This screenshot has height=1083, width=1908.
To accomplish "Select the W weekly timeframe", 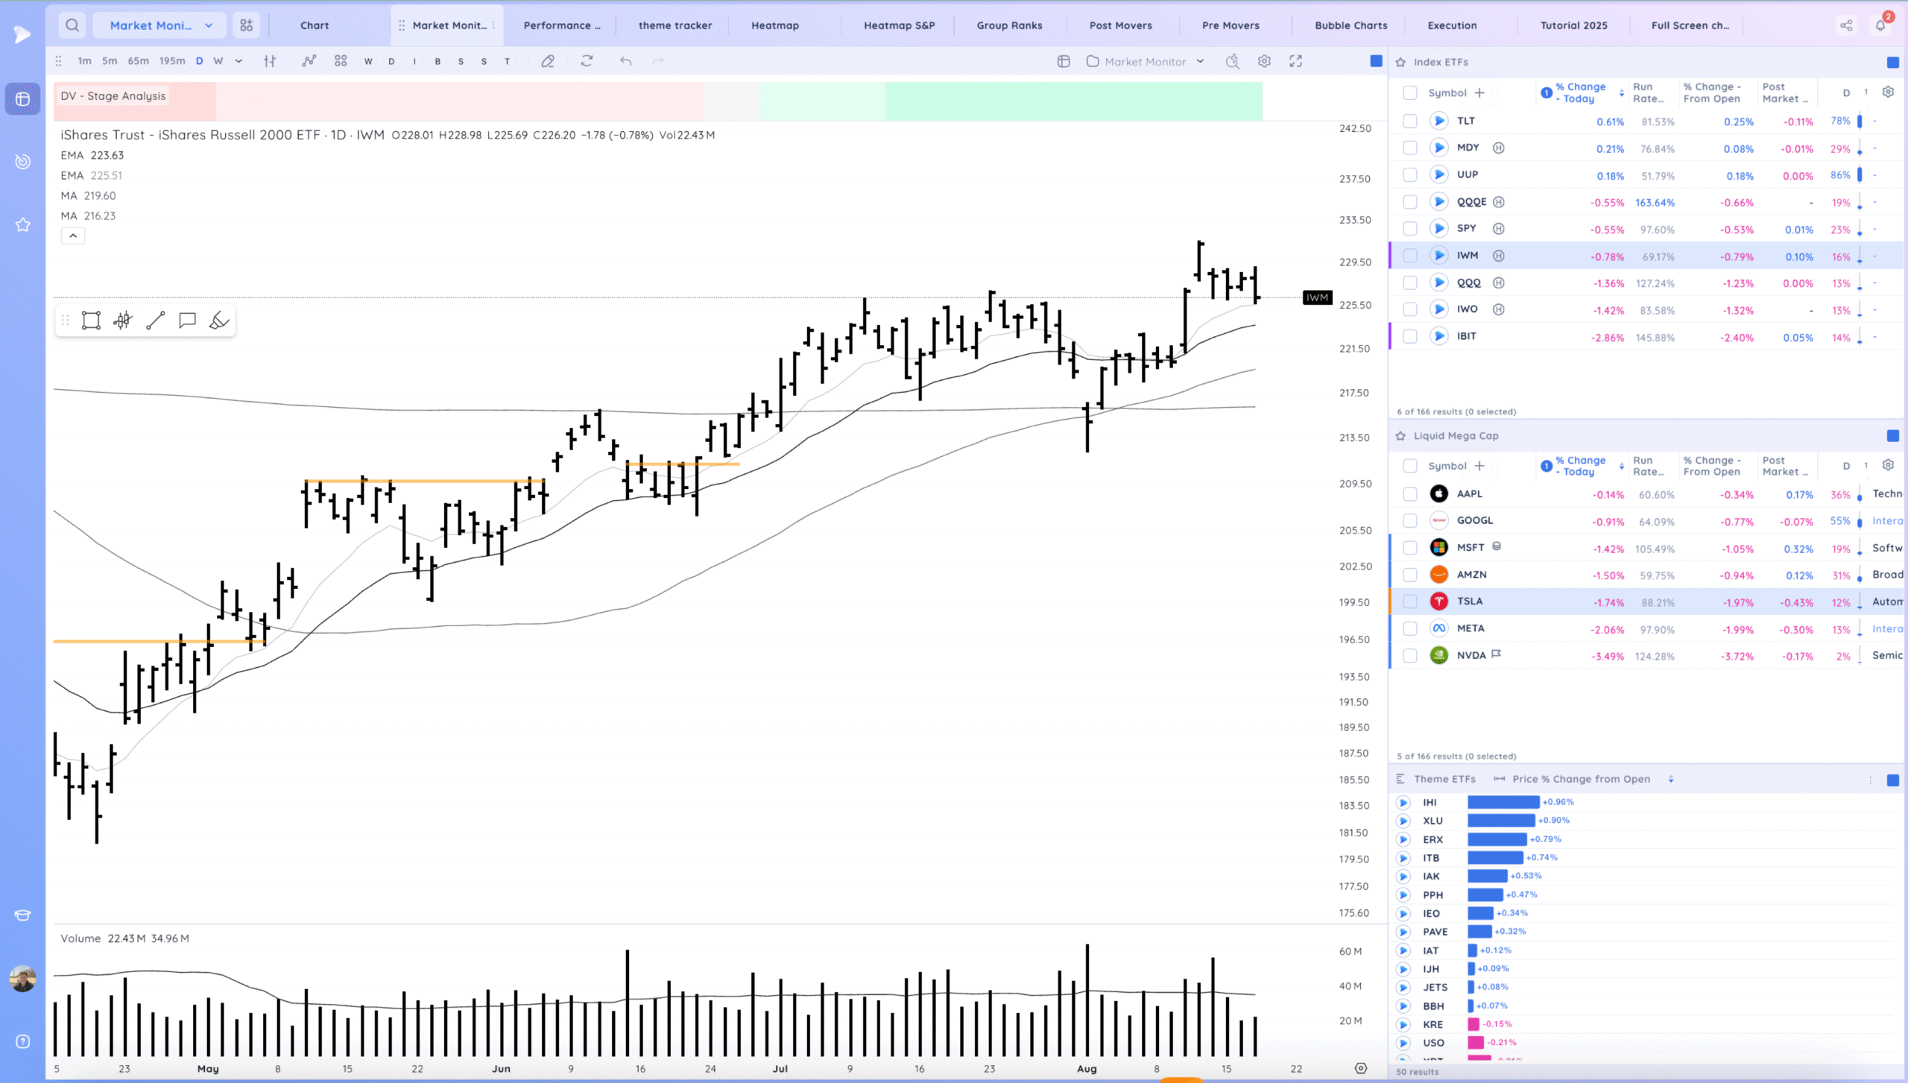I will pos(218,61).
